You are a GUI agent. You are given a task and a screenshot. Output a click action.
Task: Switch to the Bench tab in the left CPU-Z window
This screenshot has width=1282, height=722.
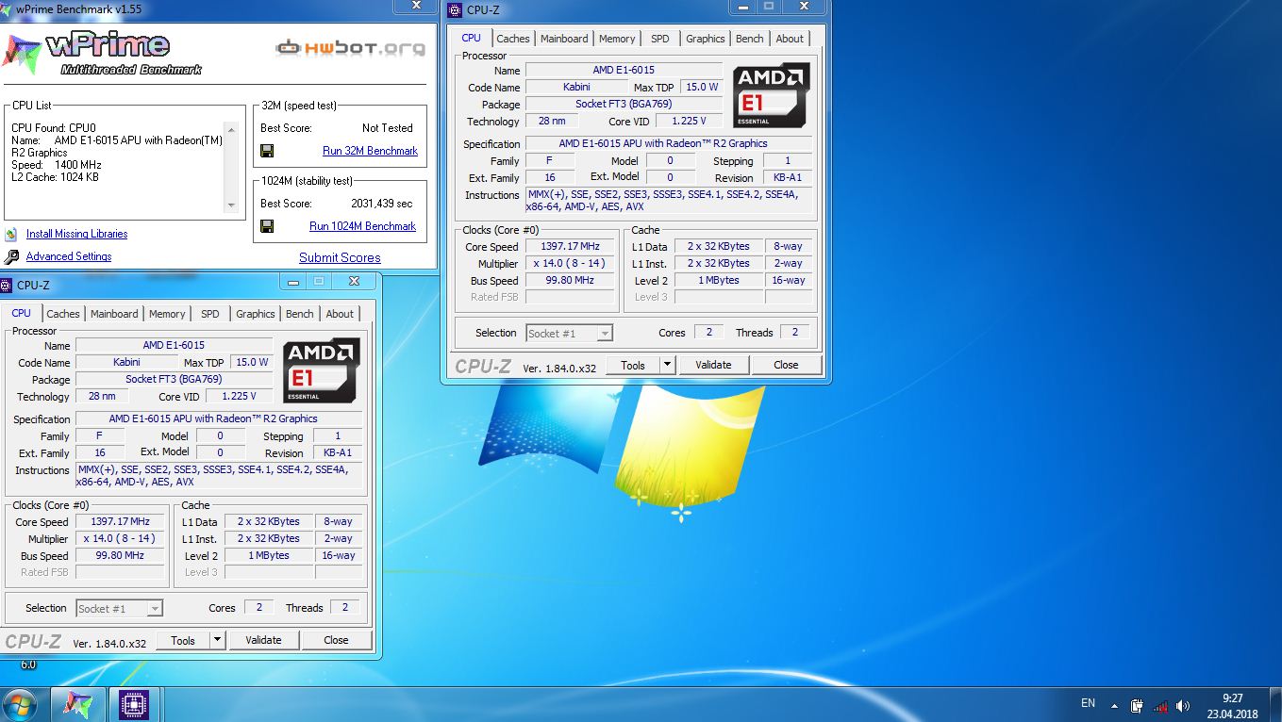(300, 314)
